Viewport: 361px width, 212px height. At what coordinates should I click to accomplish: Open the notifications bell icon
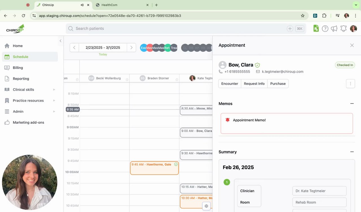point(344,28)
